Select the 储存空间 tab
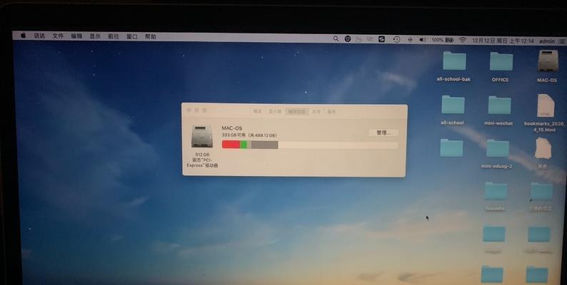This screenshot has height=285, width=567. 296,111
